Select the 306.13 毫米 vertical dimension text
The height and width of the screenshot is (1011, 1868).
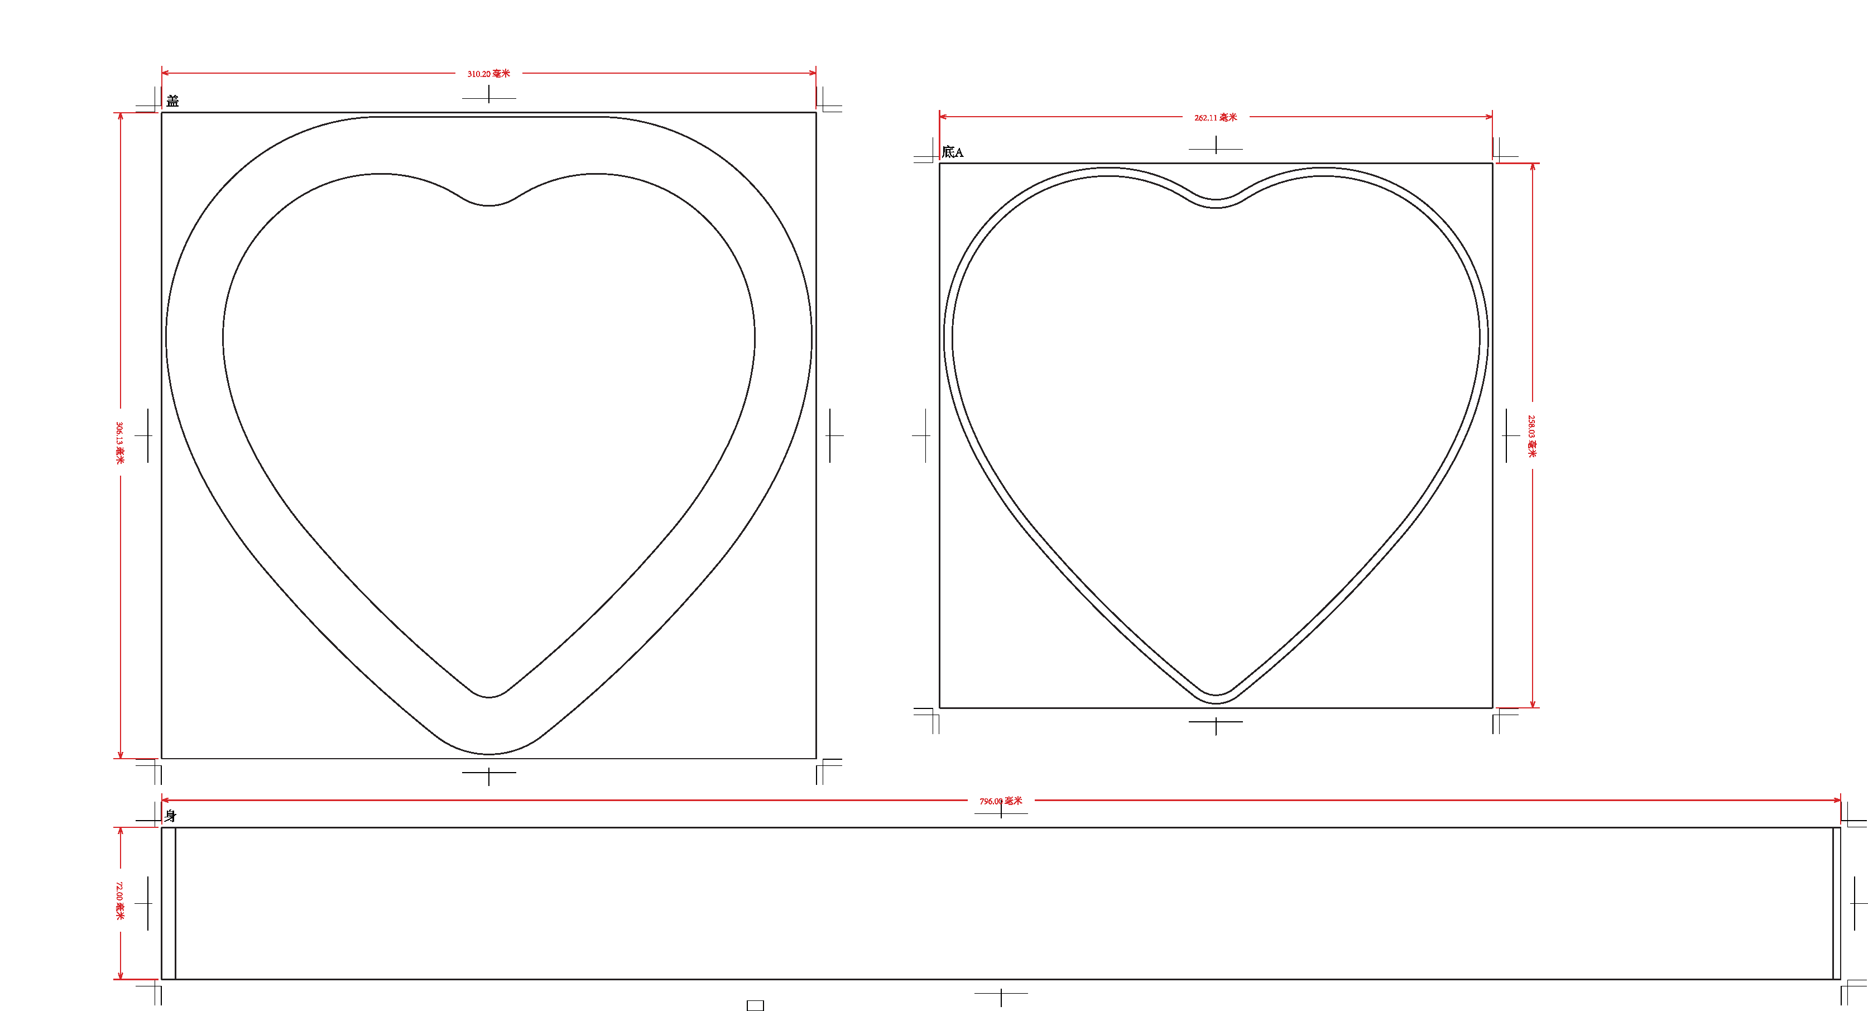(x=119, y=442)
